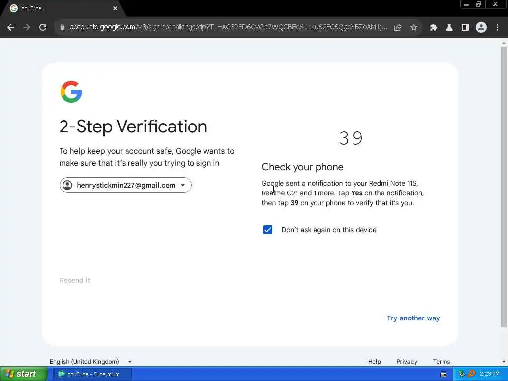Click the Try another way link
Viewport: 508px width, 381px height.
(x=413, y=318)
